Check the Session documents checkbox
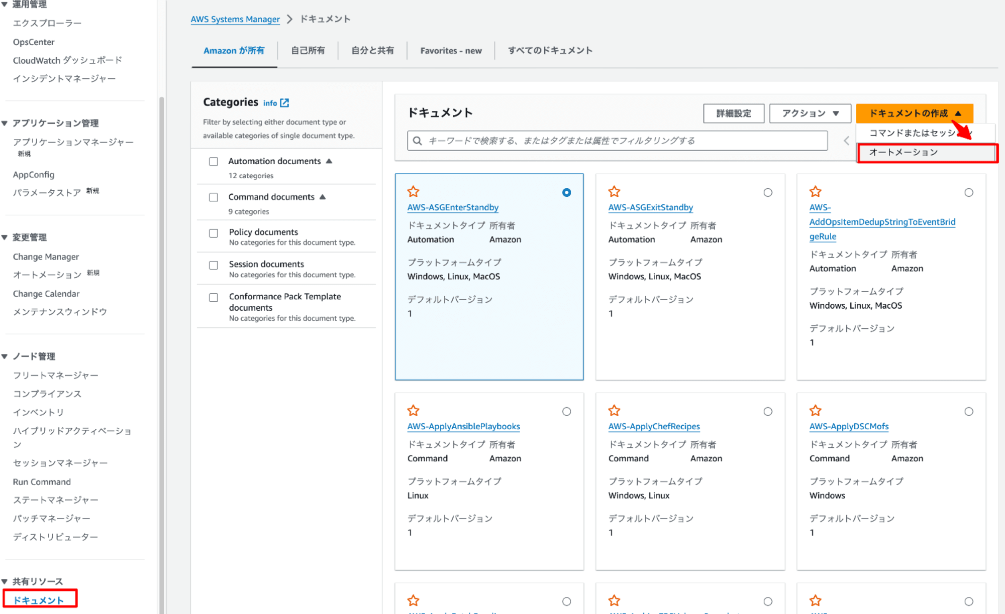 click(214, 265)
